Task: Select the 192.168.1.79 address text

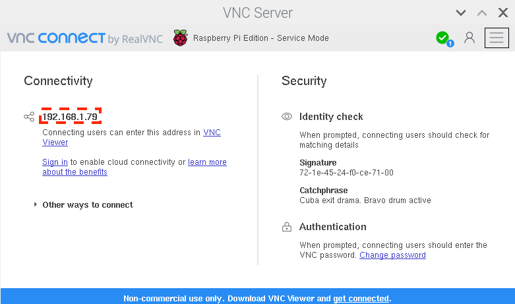Action: [70, 117]
